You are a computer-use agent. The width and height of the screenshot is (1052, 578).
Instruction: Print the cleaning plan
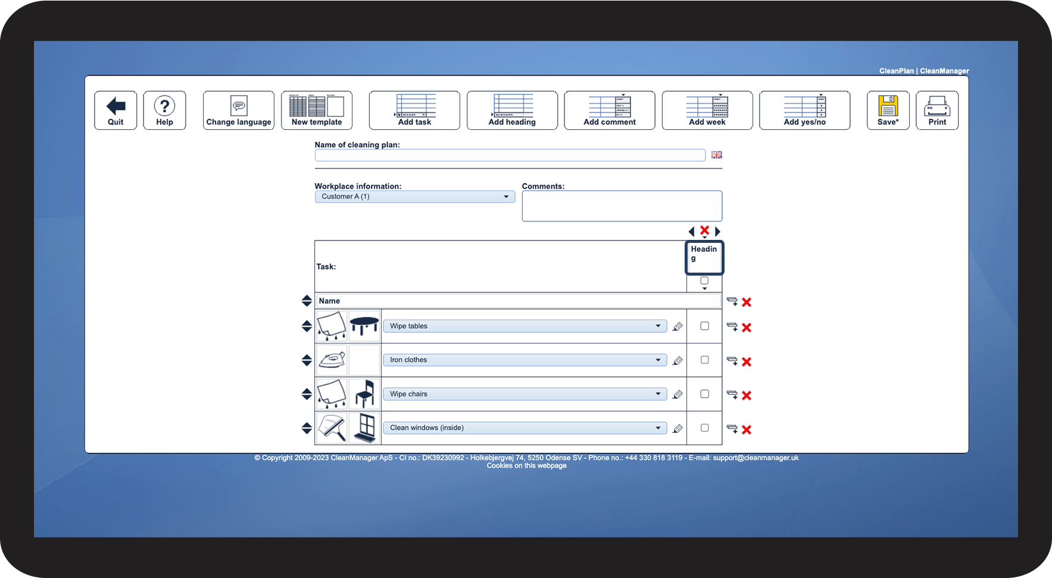point(937,110)
